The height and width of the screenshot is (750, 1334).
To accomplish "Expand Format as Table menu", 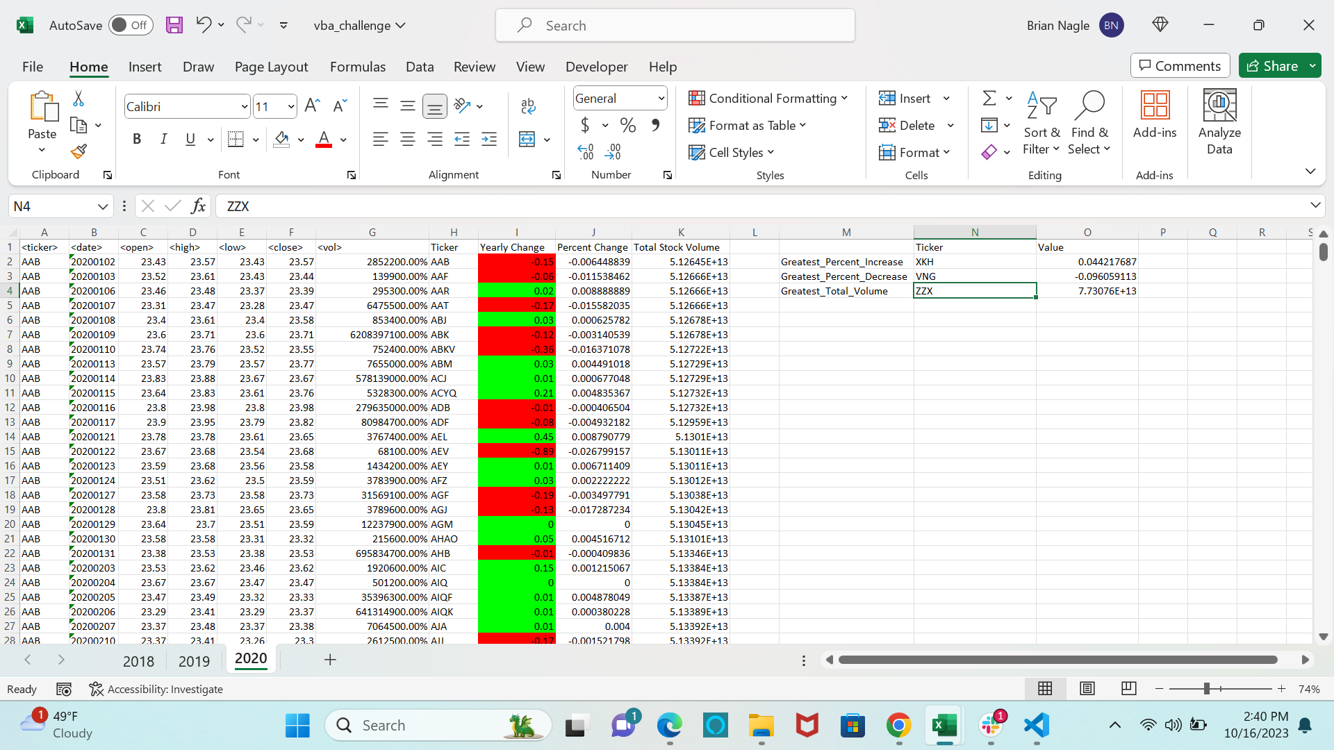I will pos(748,125).
